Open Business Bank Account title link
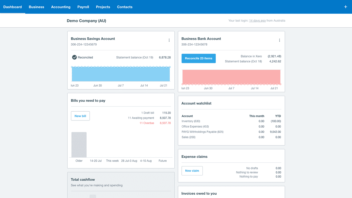Image resolution: width=352 pixels, height=198 pixels. point(201,39)
